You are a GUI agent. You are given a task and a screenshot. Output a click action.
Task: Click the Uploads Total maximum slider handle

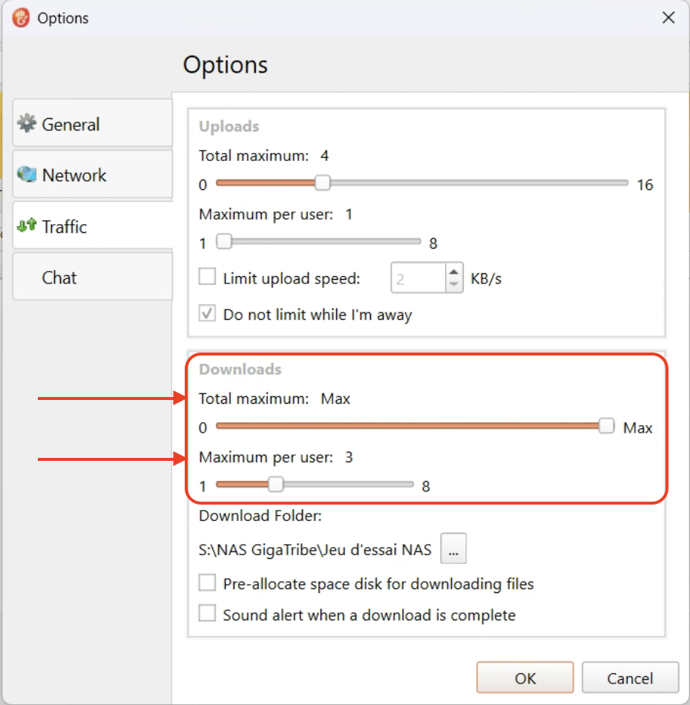pos(322,183)
